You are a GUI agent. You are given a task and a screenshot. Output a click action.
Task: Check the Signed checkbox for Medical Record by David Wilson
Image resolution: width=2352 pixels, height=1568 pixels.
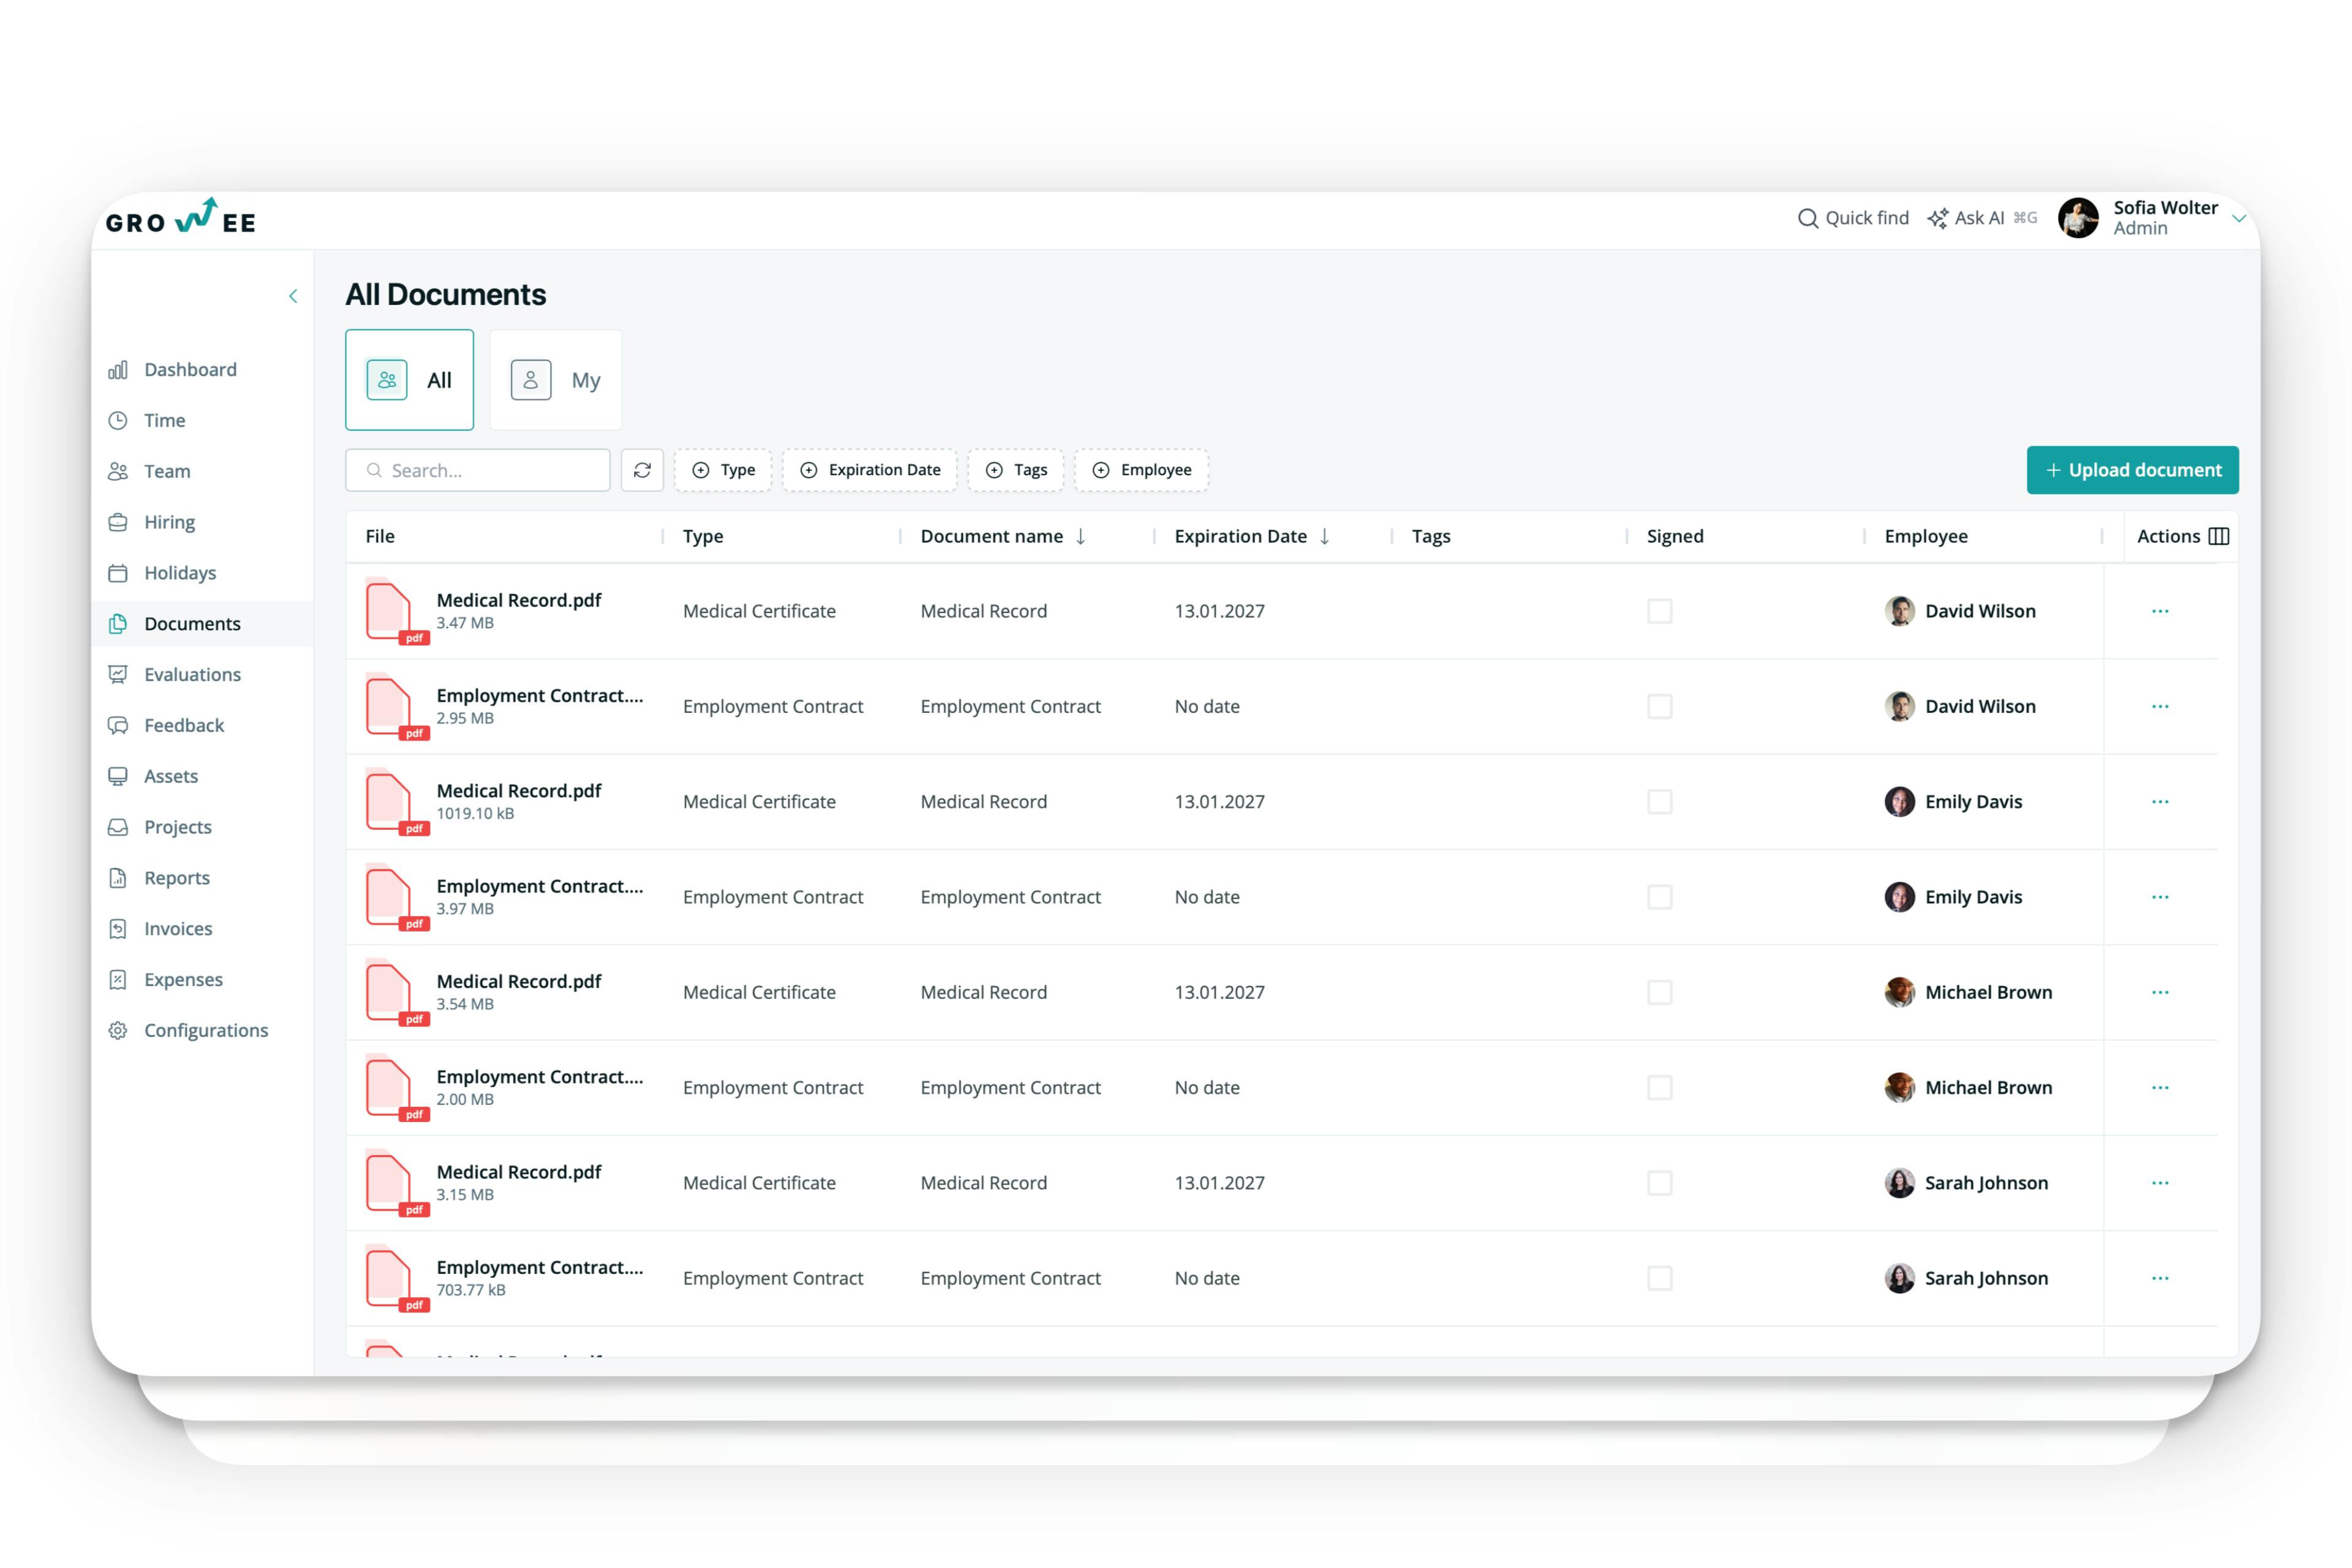1660,611
